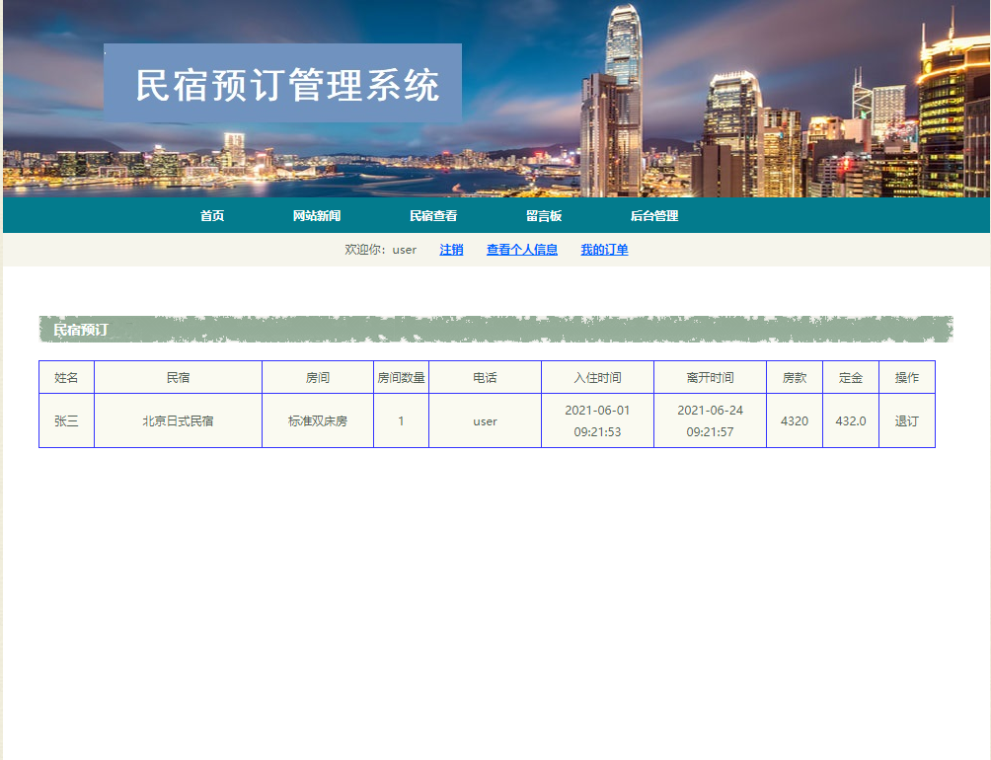The width and height of the screenshot is (991, 760).
Task: Click the 房款 amount 4320
Action: click(794, 420)
